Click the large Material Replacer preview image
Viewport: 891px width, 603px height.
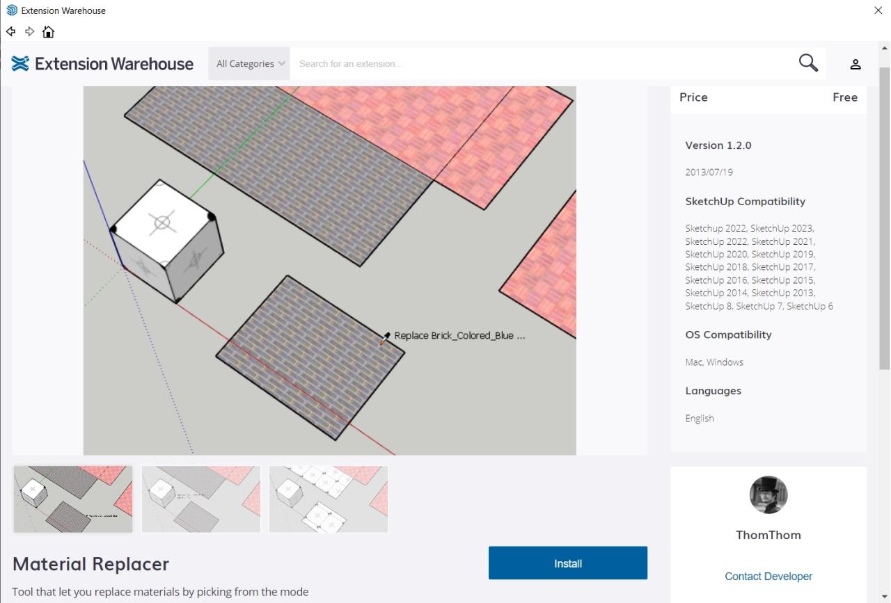(x=329, y=271)
